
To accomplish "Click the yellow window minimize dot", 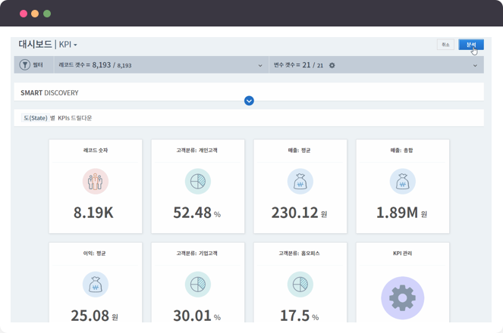I will [x=35, y=14].
